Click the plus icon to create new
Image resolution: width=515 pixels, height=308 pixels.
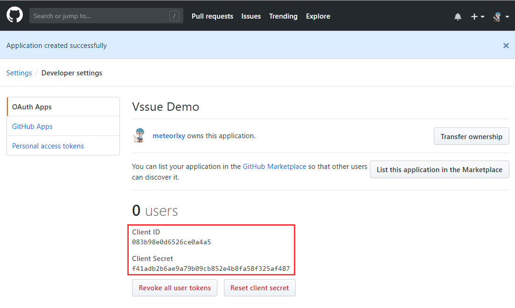[473, 16]
